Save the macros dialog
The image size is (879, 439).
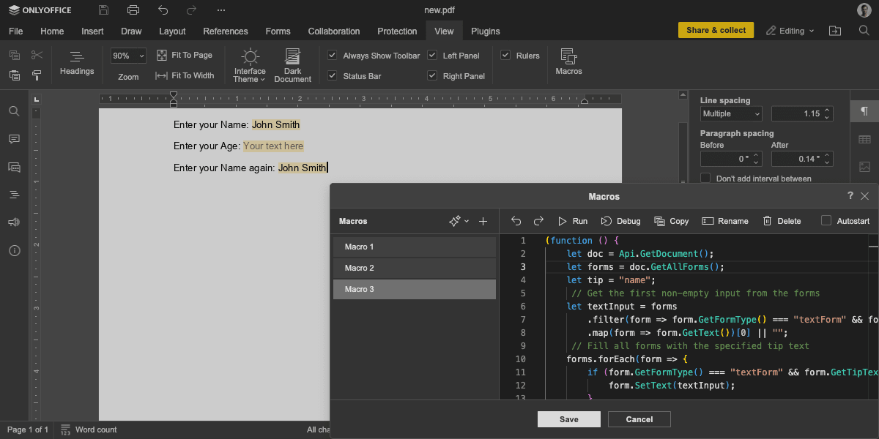[569, 419]
